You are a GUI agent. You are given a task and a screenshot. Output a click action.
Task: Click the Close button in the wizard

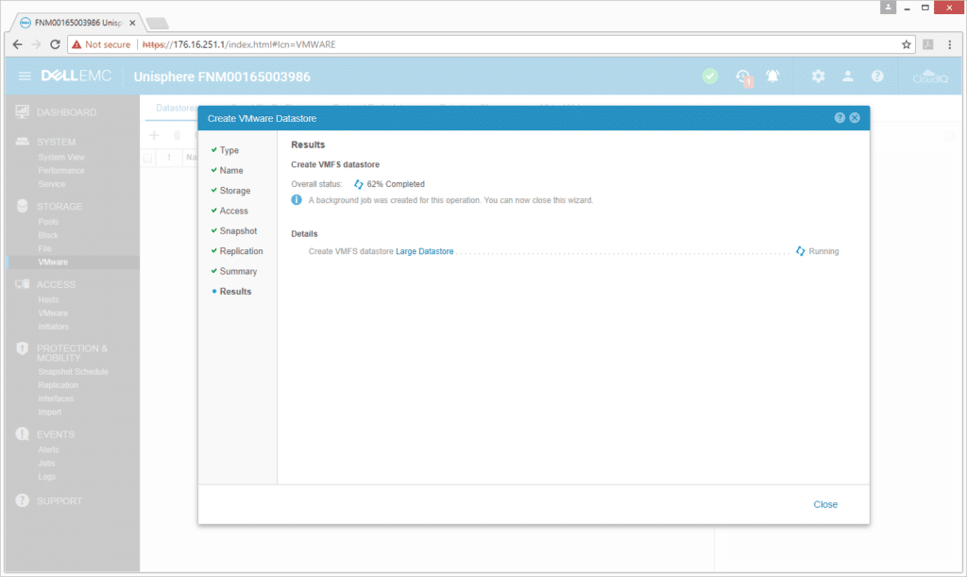(x=825, y=504)
